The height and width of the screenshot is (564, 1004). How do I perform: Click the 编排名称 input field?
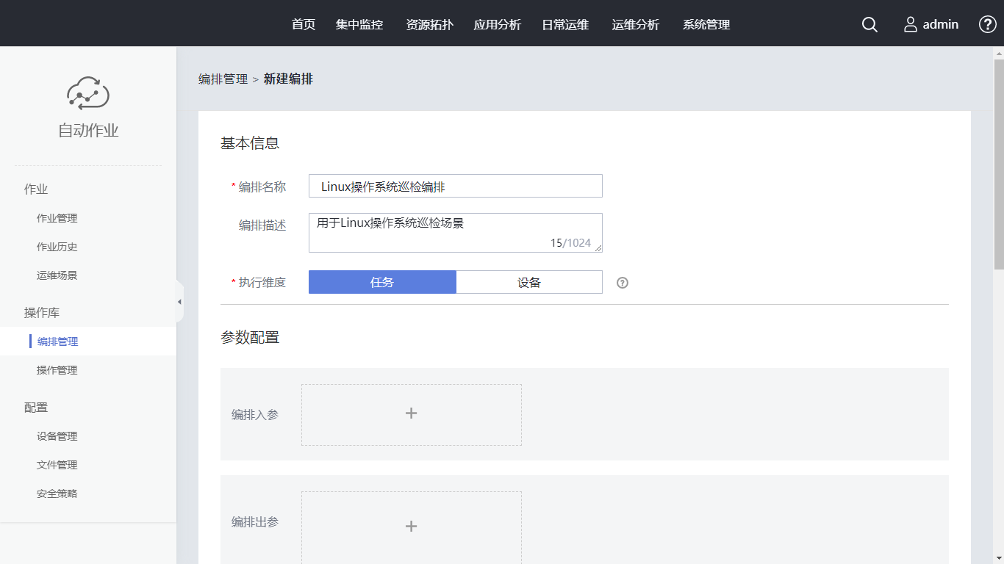pos(455,187)
